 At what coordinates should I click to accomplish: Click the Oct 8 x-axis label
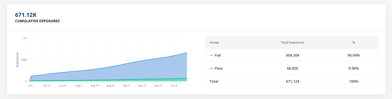[174, 86]
